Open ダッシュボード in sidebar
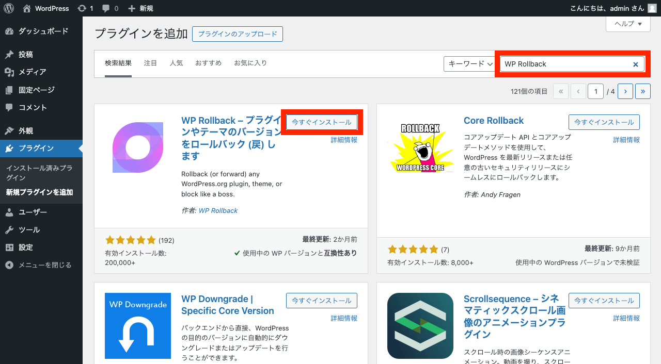 pyautogui.click(x=41, y=31)
